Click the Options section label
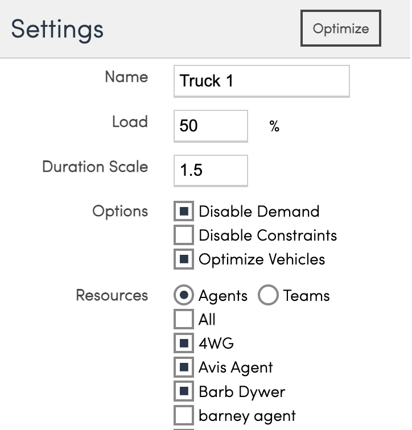This screenshot has width=412, height=430. pos(120,211)
